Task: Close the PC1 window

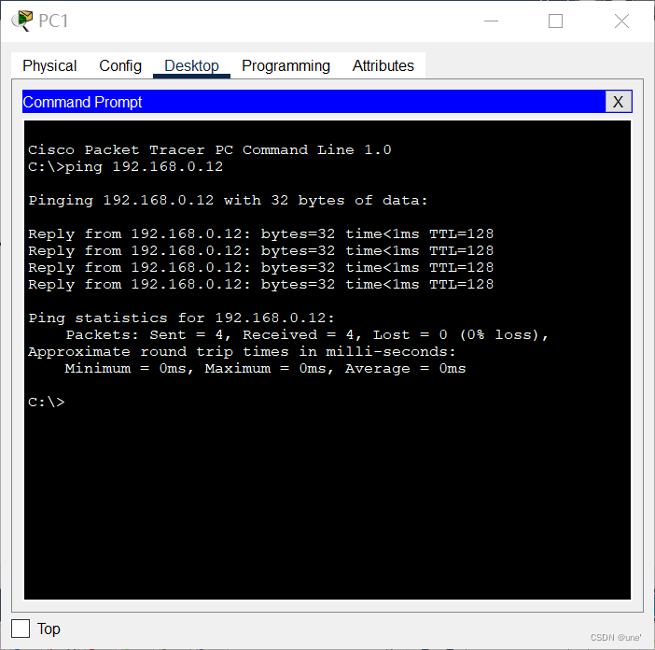Action: pyautogui.click(x=621, y=21)
